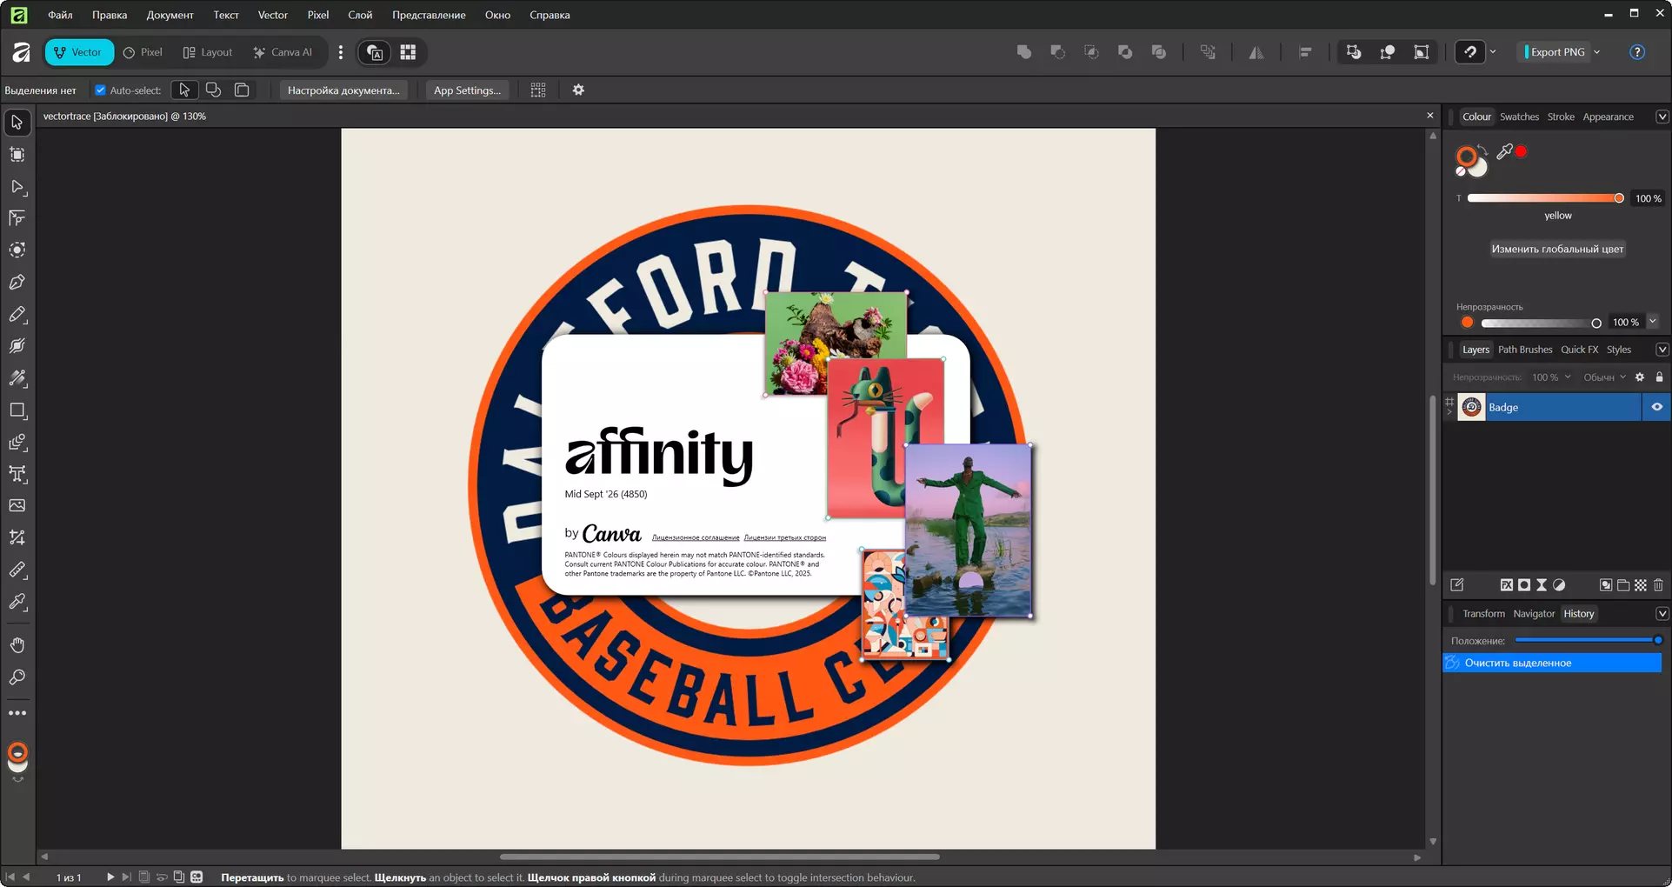Select the Node tool

coord(17,187)
